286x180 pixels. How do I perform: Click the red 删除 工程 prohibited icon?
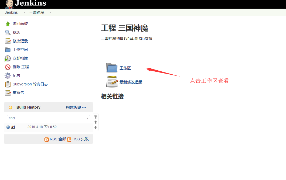pyautogui.click(x=8, y=67)
